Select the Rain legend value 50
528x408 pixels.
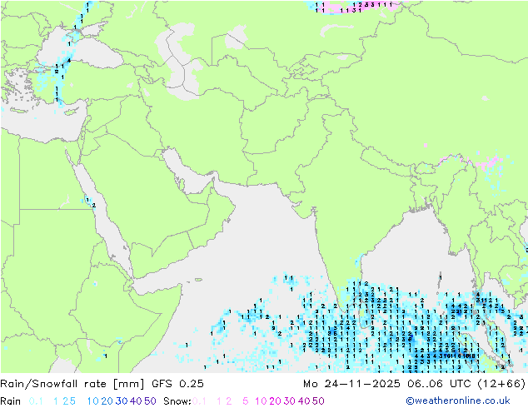(150, 401)
